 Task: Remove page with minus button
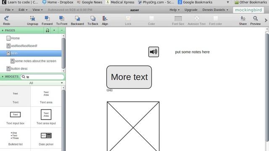(62, 30)
